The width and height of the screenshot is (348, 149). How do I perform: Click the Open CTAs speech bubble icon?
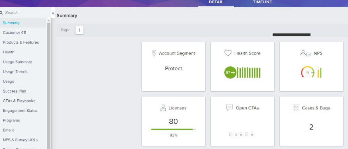[229, 108]
